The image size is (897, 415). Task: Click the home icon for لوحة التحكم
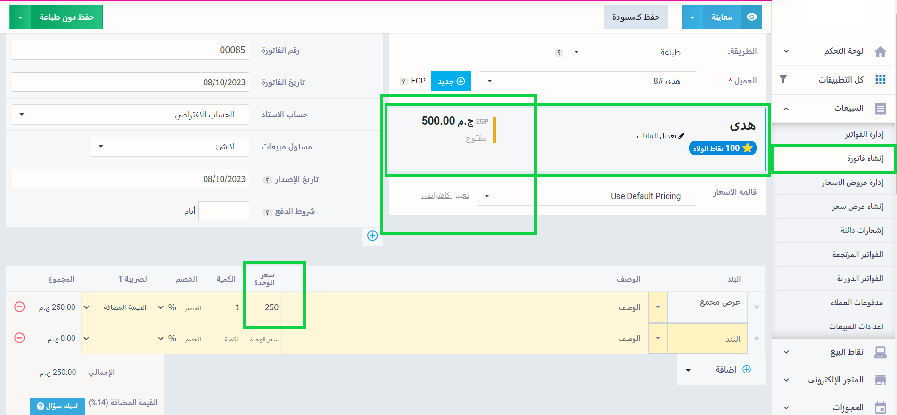click(880, 51)
